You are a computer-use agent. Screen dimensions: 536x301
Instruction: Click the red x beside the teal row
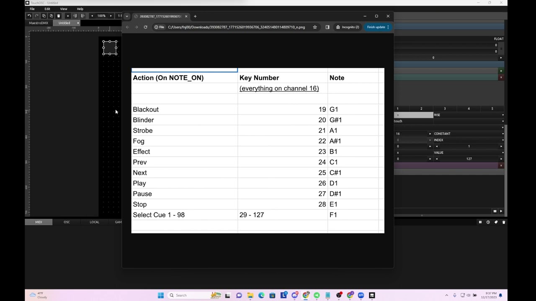[501, 77]
